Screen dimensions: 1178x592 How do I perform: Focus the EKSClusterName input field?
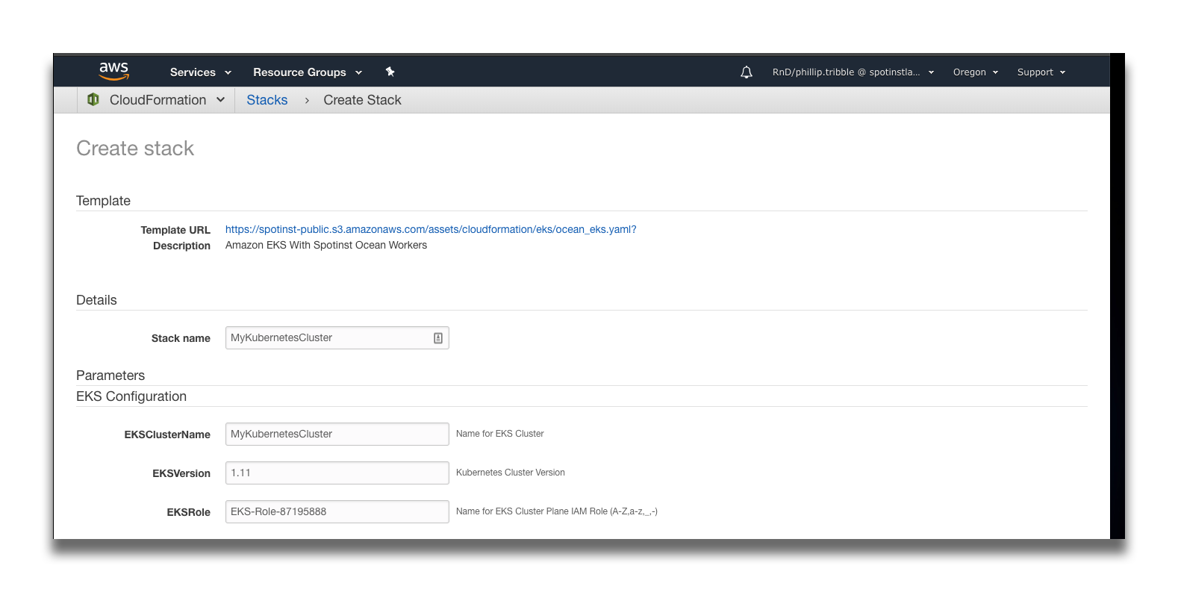(x=337, y=434)
